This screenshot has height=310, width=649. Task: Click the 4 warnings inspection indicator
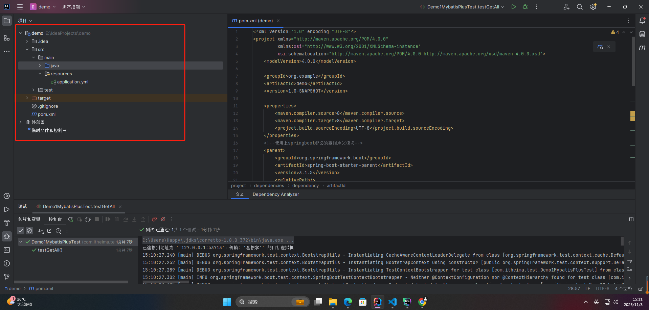click(615, 32)
